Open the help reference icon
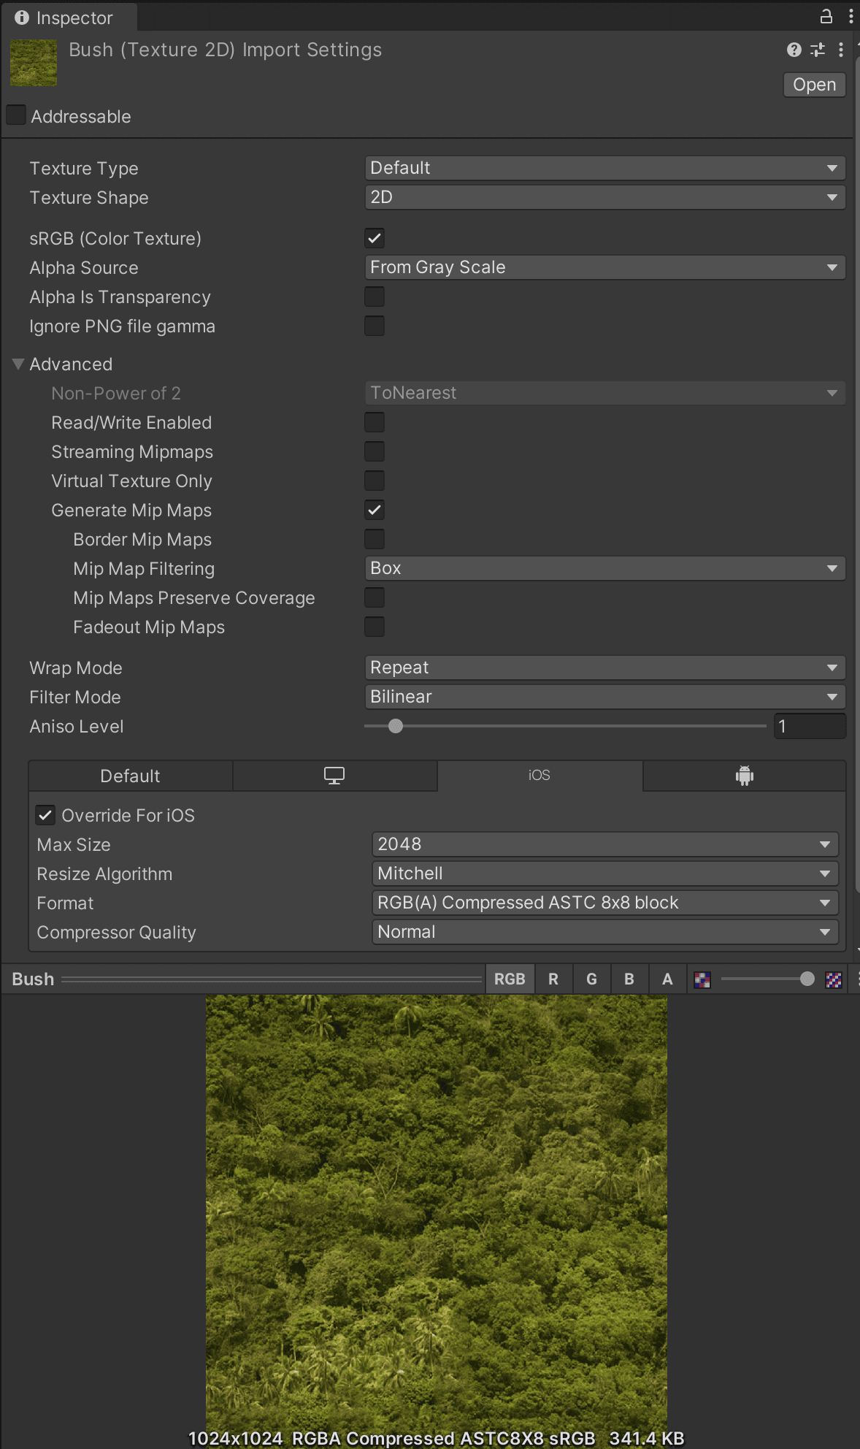 click(x=794, y=50)
